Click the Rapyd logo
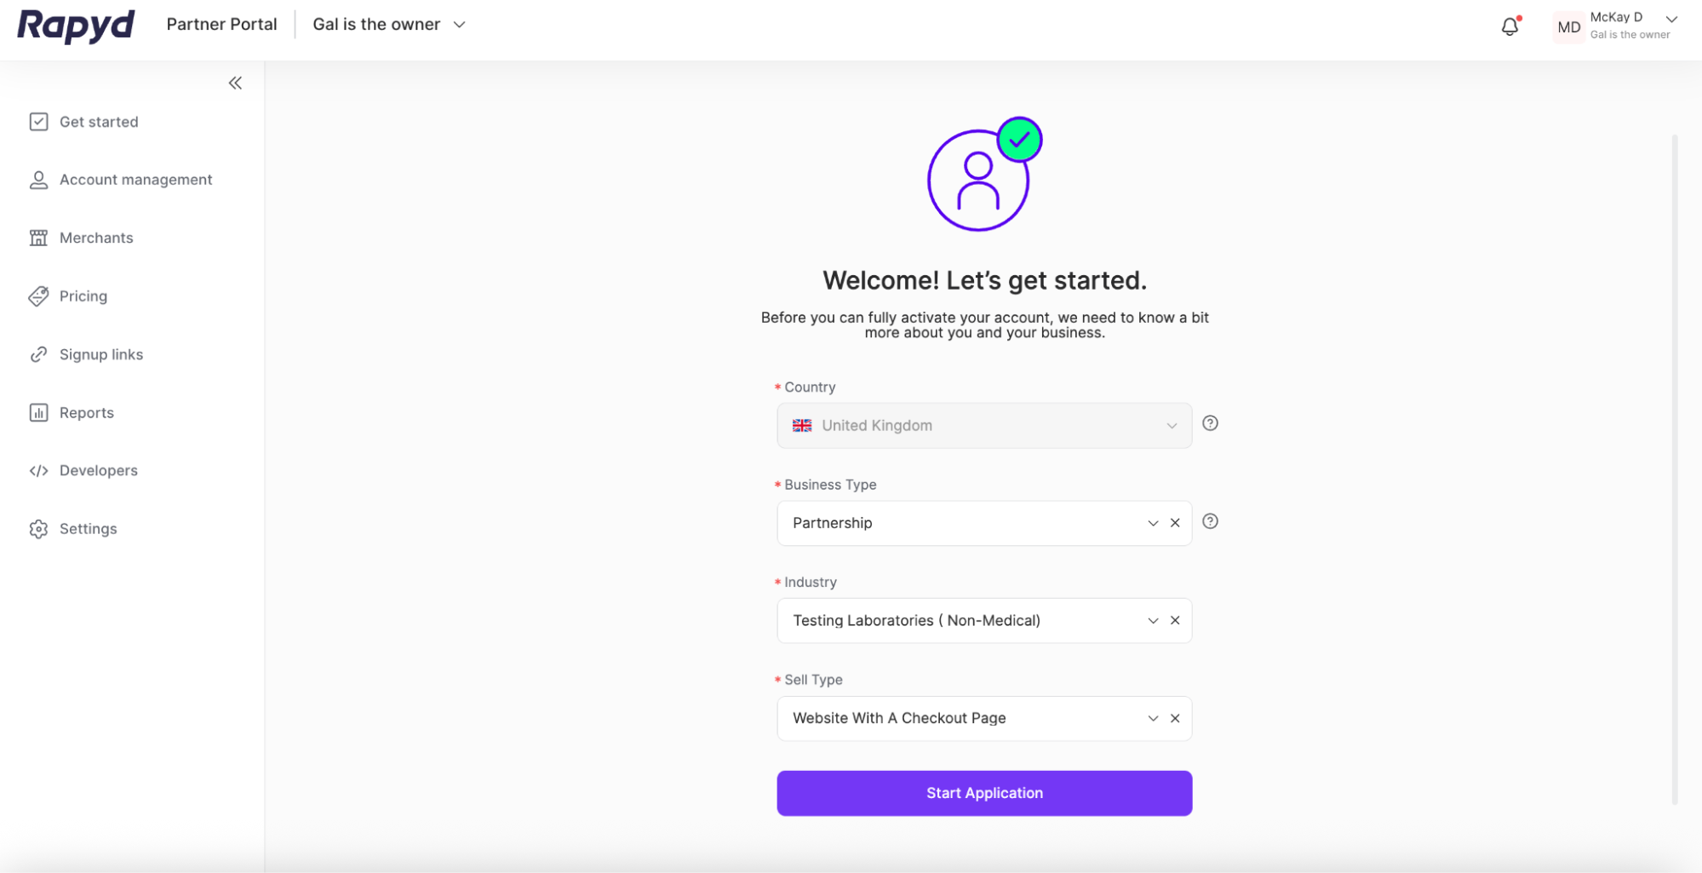The width and height of the screenshot is (1702, 873). (76, 25)
